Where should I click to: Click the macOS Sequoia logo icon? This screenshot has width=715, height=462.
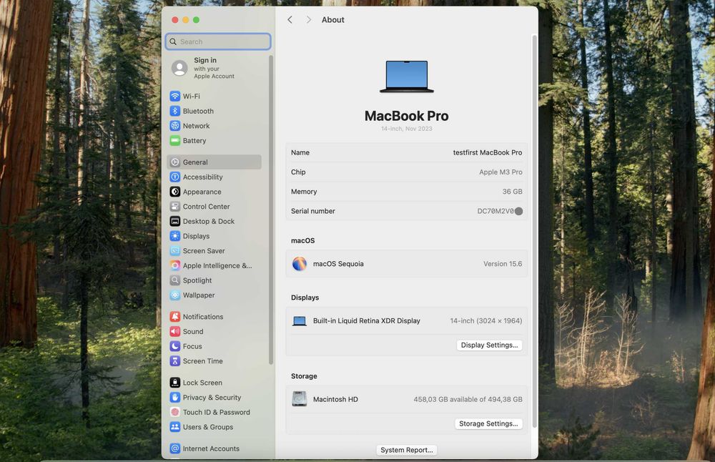coord(300,264)
